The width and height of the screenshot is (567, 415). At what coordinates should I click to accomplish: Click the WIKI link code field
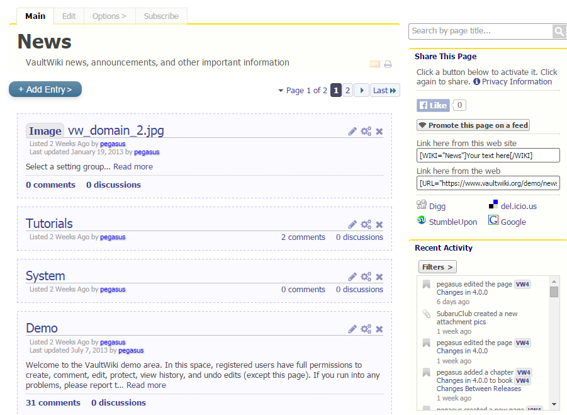pyautogui.click(x=488, y=156)
